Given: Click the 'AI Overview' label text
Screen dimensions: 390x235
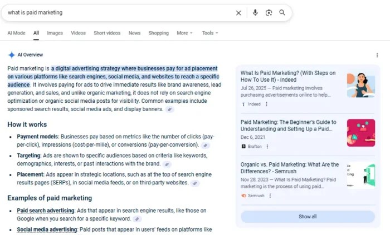Looking at the screenshot, I should click(x=30, y=55).
